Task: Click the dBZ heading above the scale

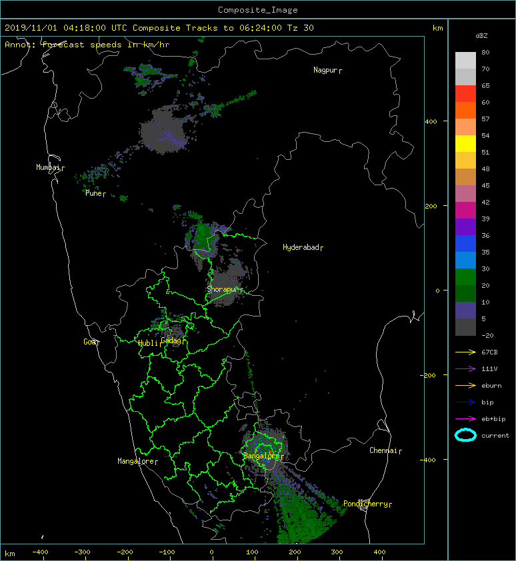Action: tap(481, 36)
